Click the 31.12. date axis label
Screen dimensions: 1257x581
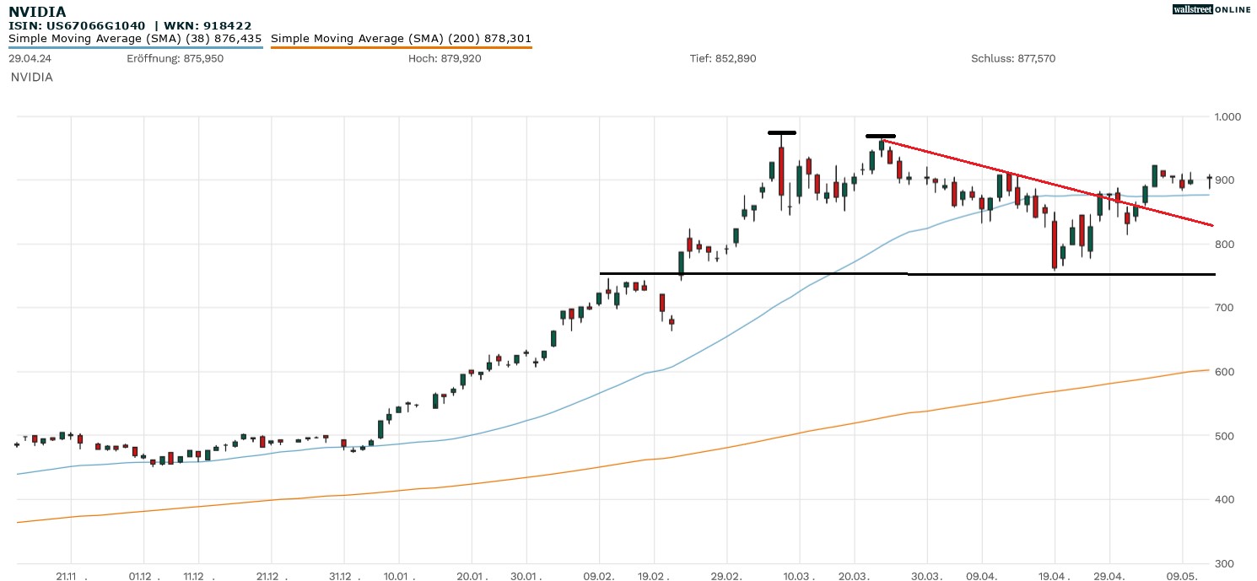tap(343, 576)
